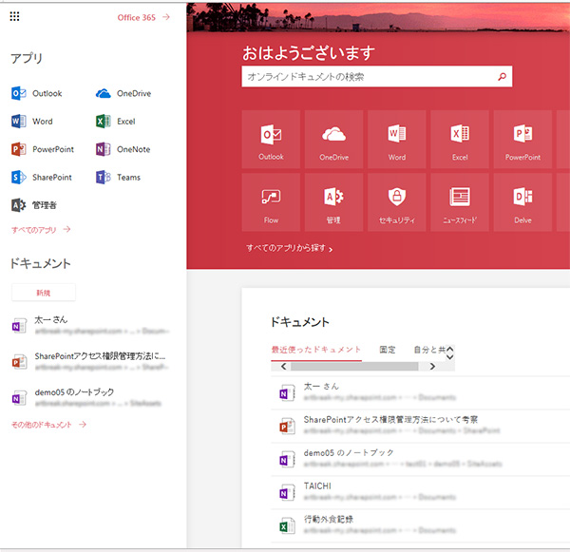Go to Office 365 home link

143,17
